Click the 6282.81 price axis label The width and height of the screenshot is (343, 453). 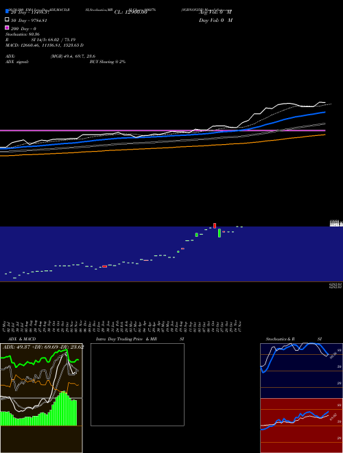(x=335, y=286)
